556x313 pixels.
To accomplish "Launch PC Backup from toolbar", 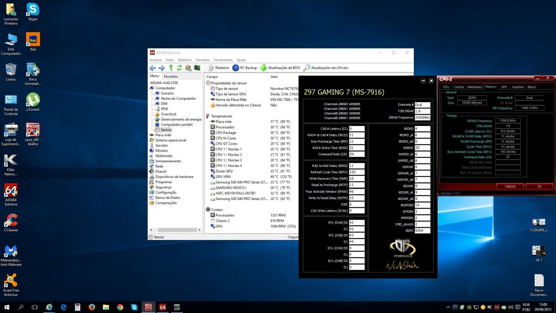I will point(245,68).
